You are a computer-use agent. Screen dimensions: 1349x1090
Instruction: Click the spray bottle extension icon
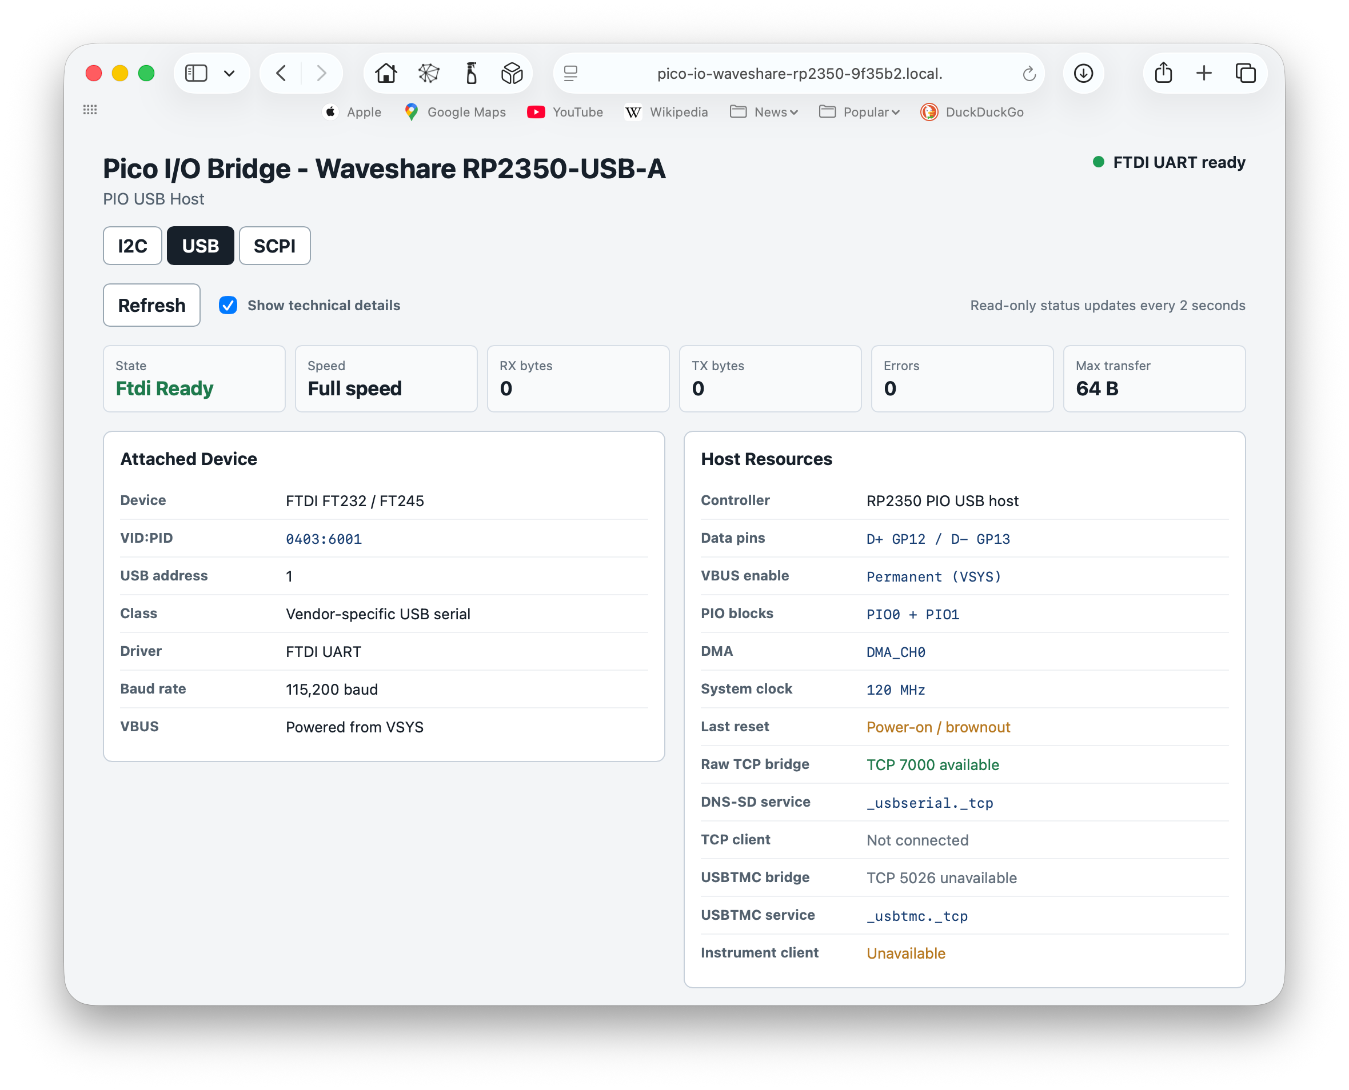(x=471, y=74)
